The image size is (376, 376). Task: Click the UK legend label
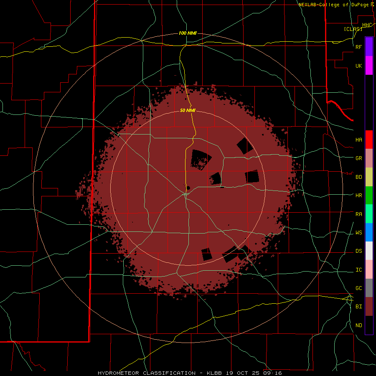(x=359, y=66)
